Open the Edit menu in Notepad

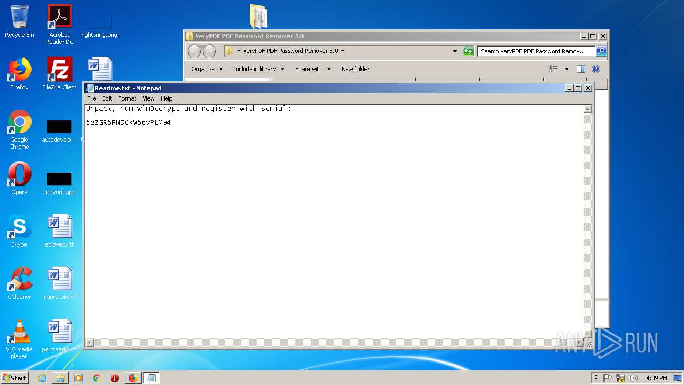pos(107,98)
